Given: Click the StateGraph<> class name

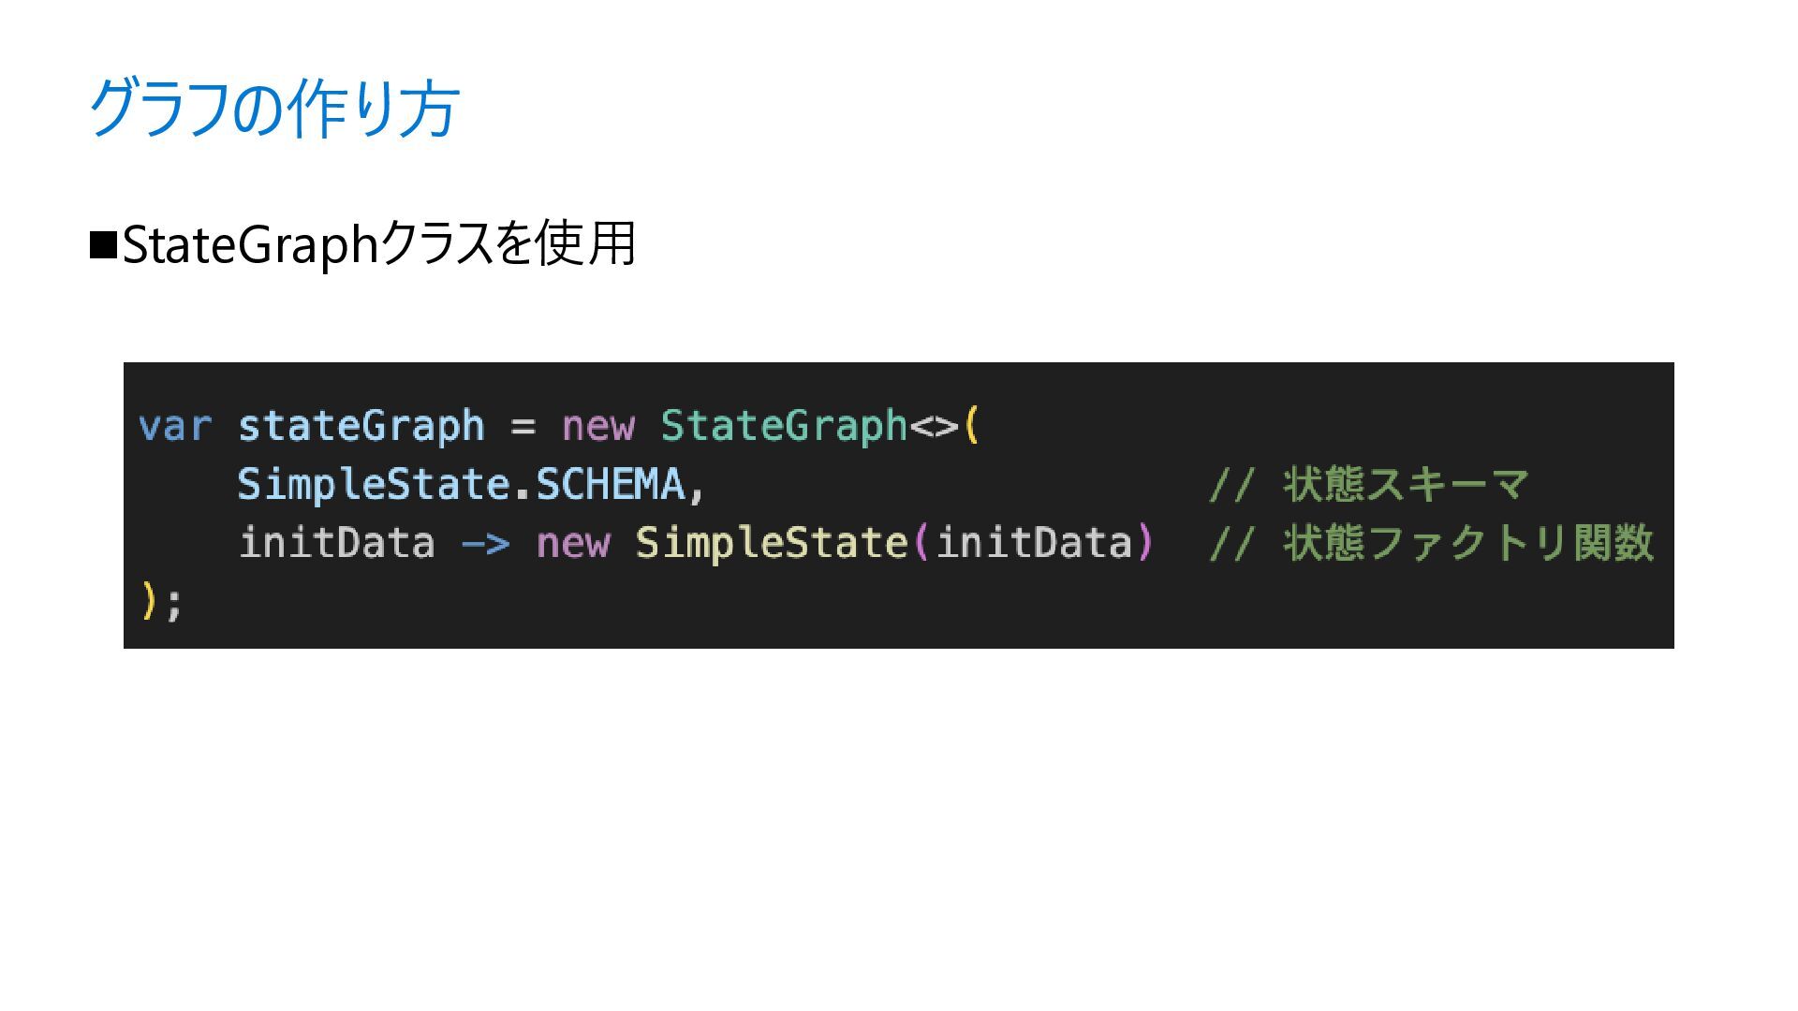Looking at the screenshot, I should pyautogui.click(x=809, y=426).
